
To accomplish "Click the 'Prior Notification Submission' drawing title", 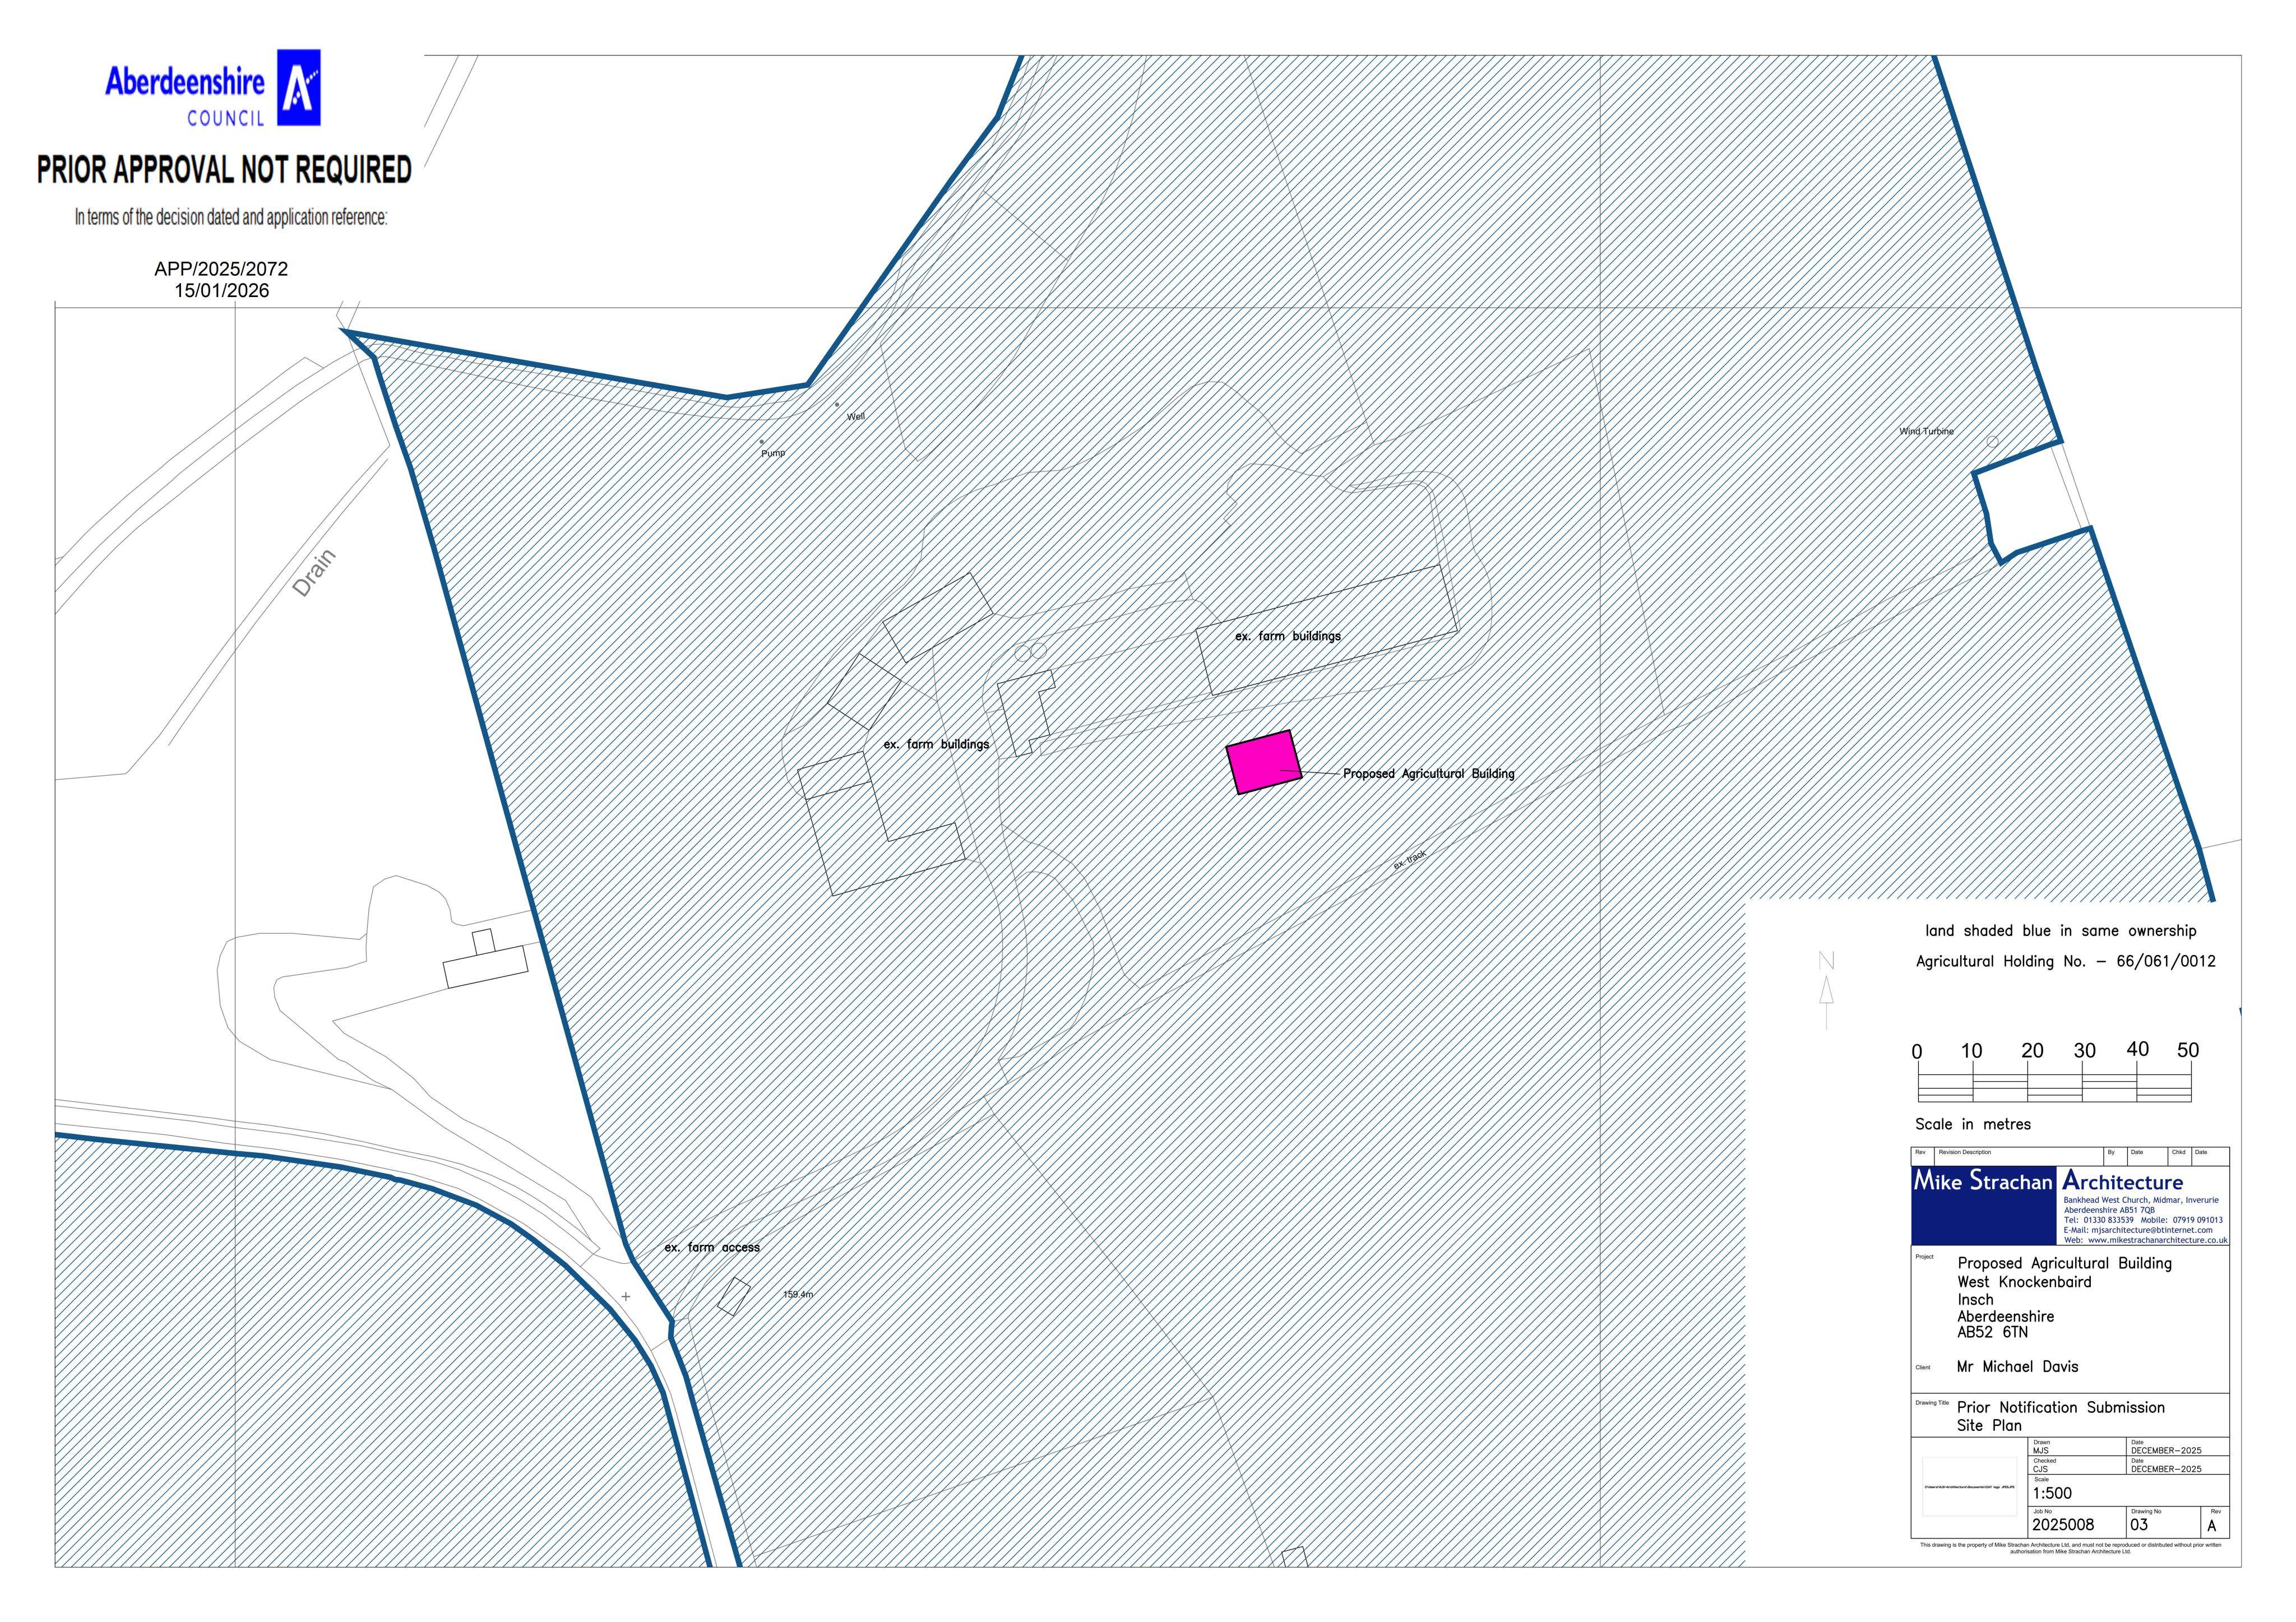I will (x=2061, y=1407).
